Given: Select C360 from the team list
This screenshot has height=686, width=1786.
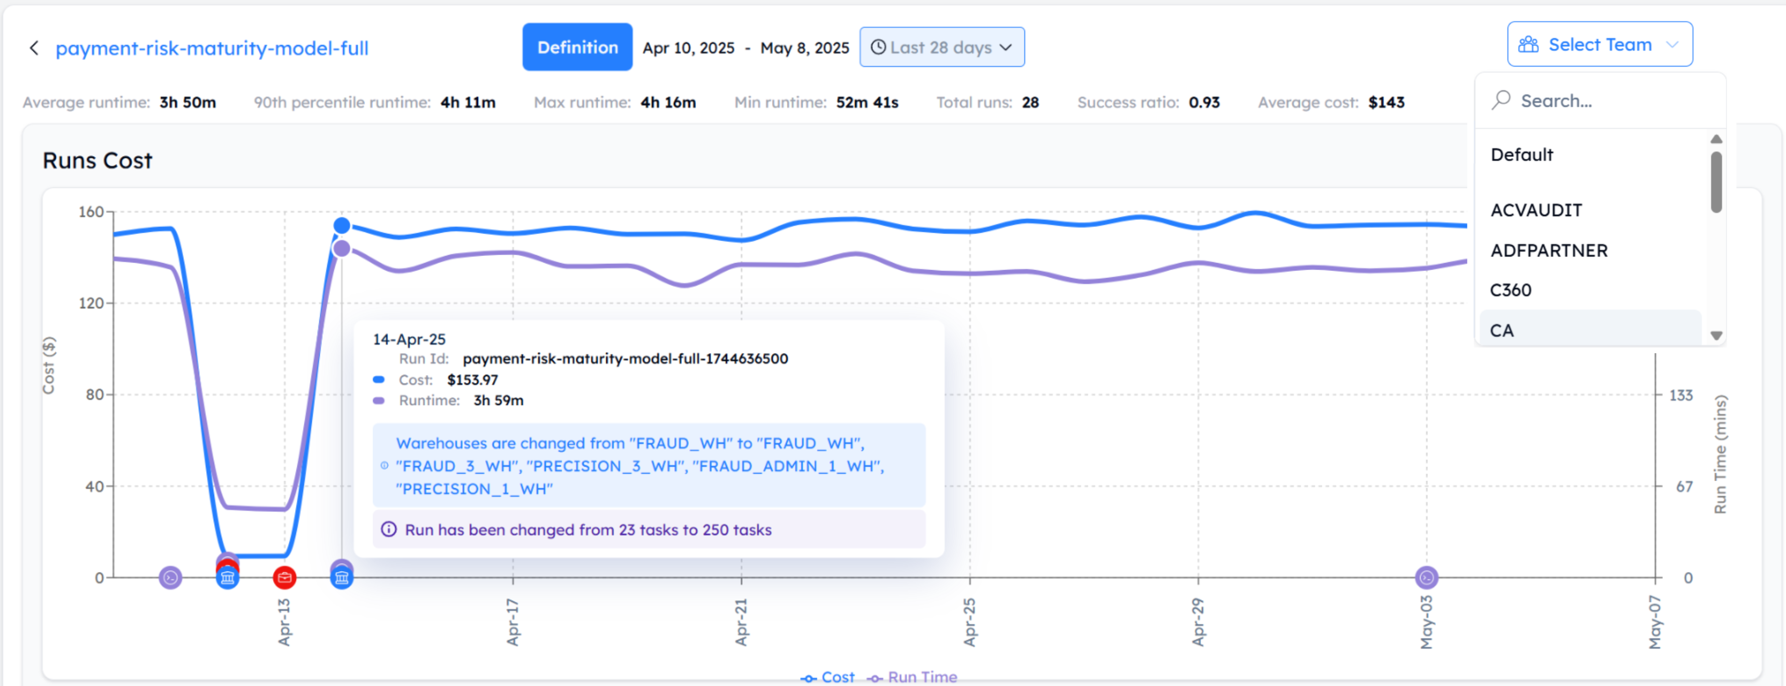Looking at the screenshot, I should [1511, 290].
